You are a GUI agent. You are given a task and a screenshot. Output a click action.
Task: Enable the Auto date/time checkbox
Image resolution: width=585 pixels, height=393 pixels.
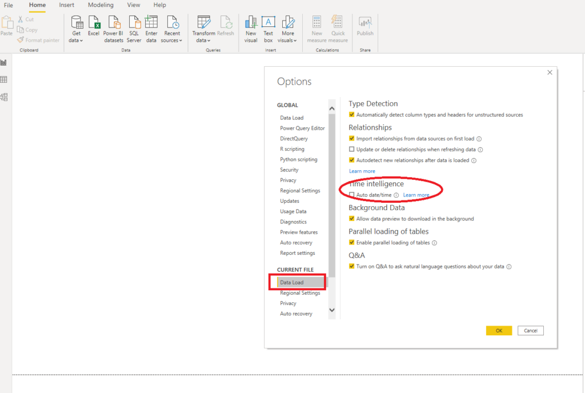[351, 195]
